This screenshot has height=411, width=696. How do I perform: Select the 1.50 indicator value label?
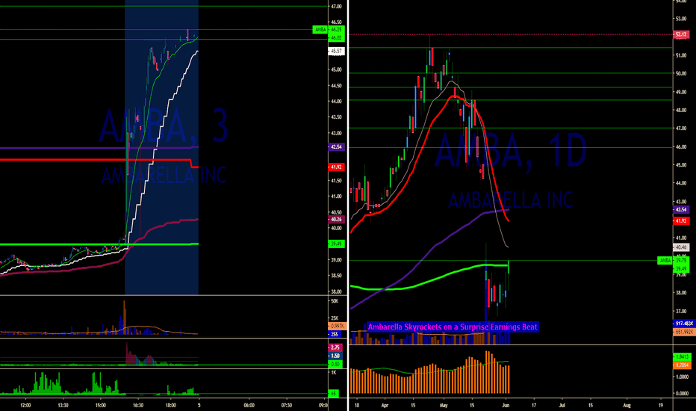(335, 356)
